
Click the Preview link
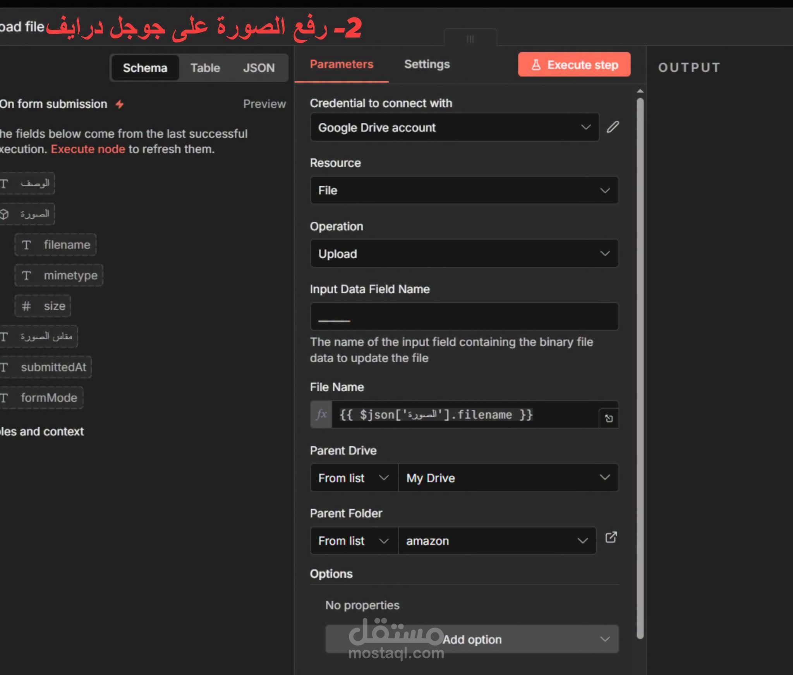pos(264,104)
